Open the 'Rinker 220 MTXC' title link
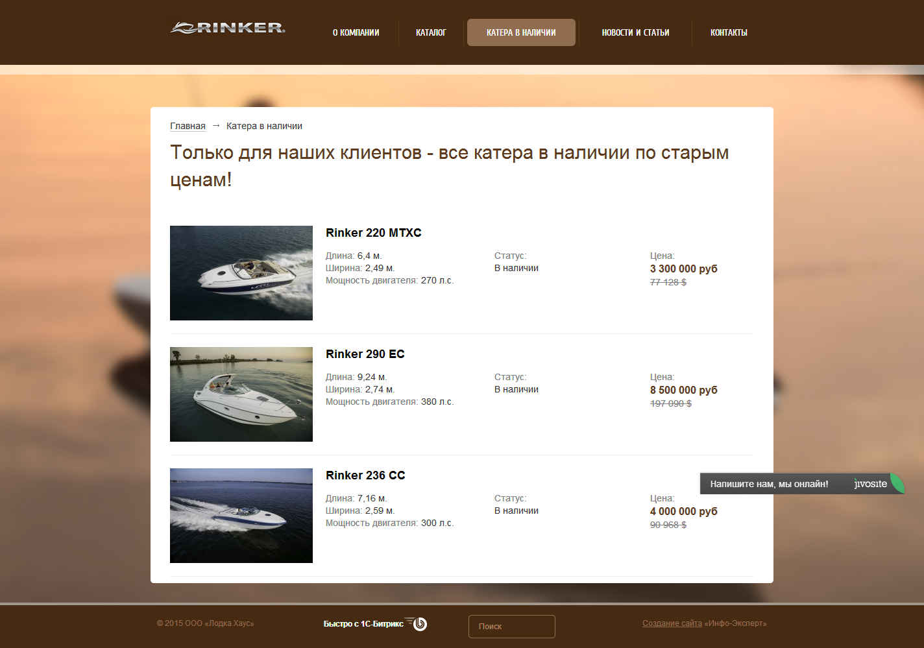The image size is (924, 648). click(374, 233)
